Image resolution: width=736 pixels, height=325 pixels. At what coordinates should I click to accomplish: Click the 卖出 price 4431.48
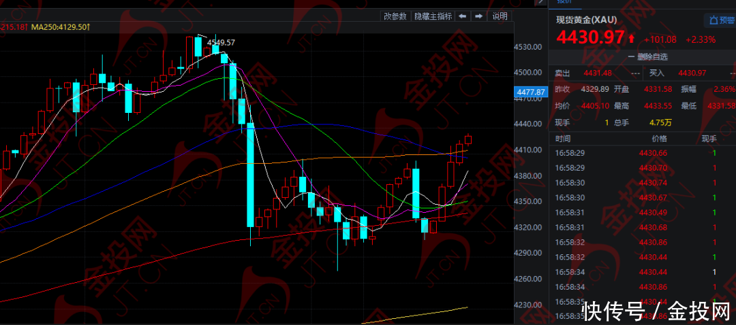pyautogui.click(x=598, y=73)
